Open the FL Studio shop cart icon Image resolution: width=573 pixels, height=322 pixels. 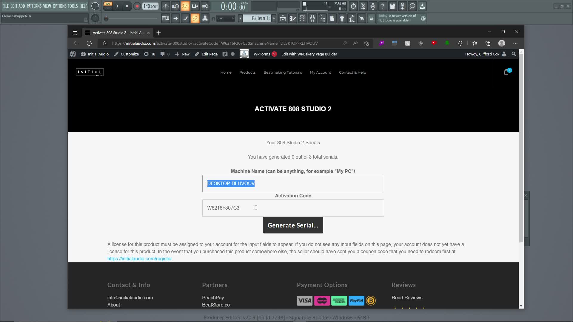coord(372,18)
